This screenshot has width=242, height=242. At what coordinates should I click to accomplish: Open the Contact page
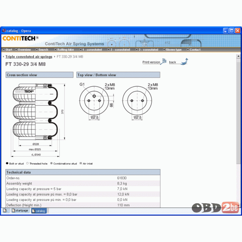click(x=194, y=50)
